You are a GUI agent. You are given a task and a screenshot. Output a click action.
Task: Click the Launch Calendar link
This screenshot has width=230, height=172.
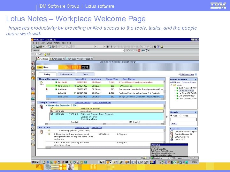click(x=83, y=103)
